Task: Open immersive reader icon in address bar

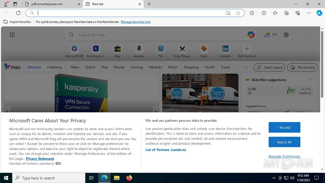Action: click(x=228, y=13)
